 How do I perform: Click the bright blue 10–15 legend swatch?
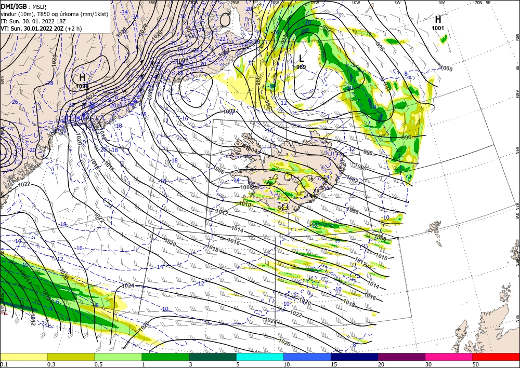(x=307, y=357)
